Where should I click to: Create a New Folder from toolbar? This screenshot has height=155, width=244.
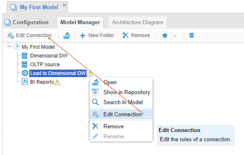(97, 35)
